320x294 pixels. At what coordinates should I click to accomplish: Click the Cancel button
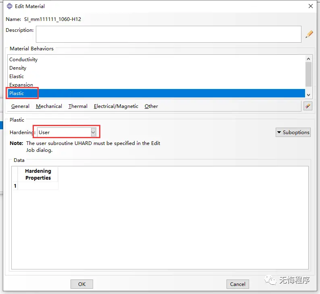tap(237, 284)
